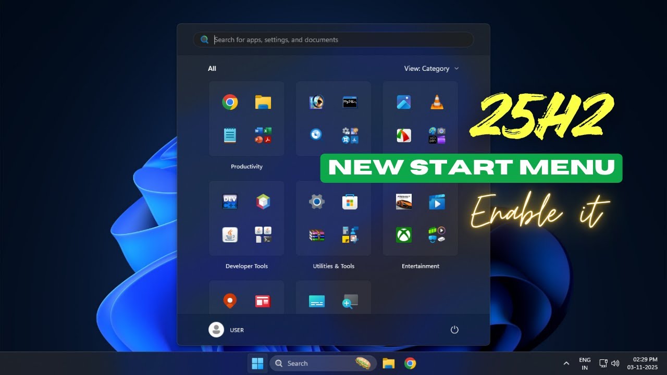Launch VLC media player
This screenshot has width=667, height=375.
(437, 102)
